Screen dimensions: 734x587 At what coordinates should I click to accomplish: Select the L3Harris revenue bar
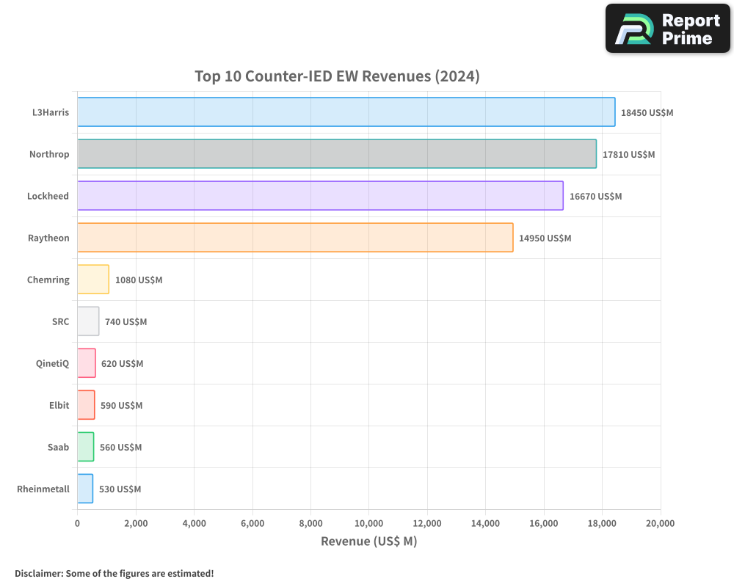(345, 112)
